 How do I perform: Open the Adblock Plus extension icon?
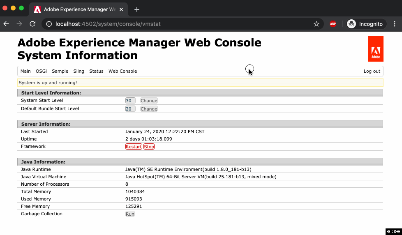pyautogui.click(x=333, y=24)
